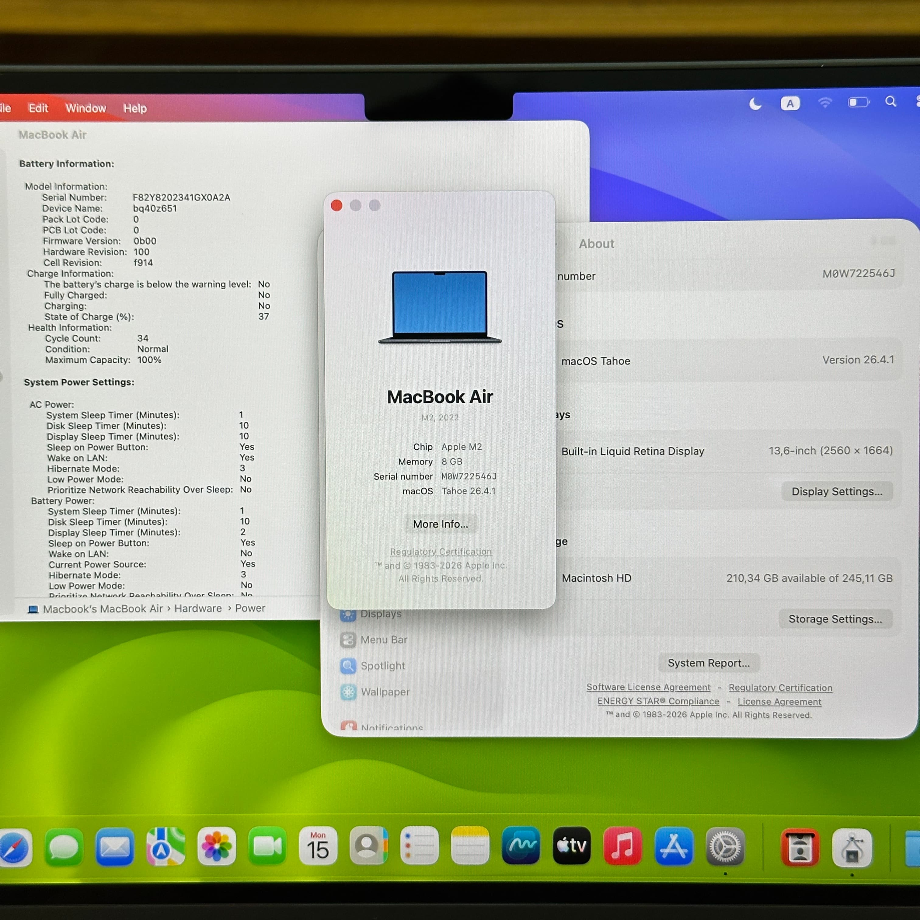Open Messages from the Dock
Image resolution: width=920 pixels, height=920 pixels.
point(64,847)
